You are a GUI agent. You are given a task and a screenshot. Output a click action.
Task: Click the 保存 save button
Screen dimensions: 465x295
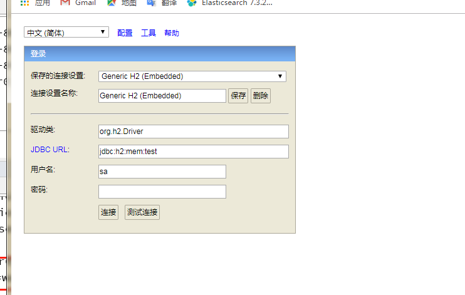[238, 96]
